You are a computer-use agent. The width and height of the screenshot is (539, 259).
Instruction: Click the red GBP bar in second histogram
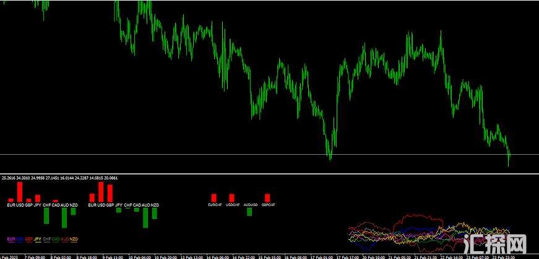[x=110, y=193]
